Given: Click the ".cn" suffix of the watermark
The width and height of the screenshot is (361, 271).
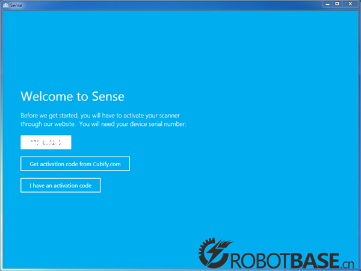Looking at the screenshot, I should tap(347, 263).
